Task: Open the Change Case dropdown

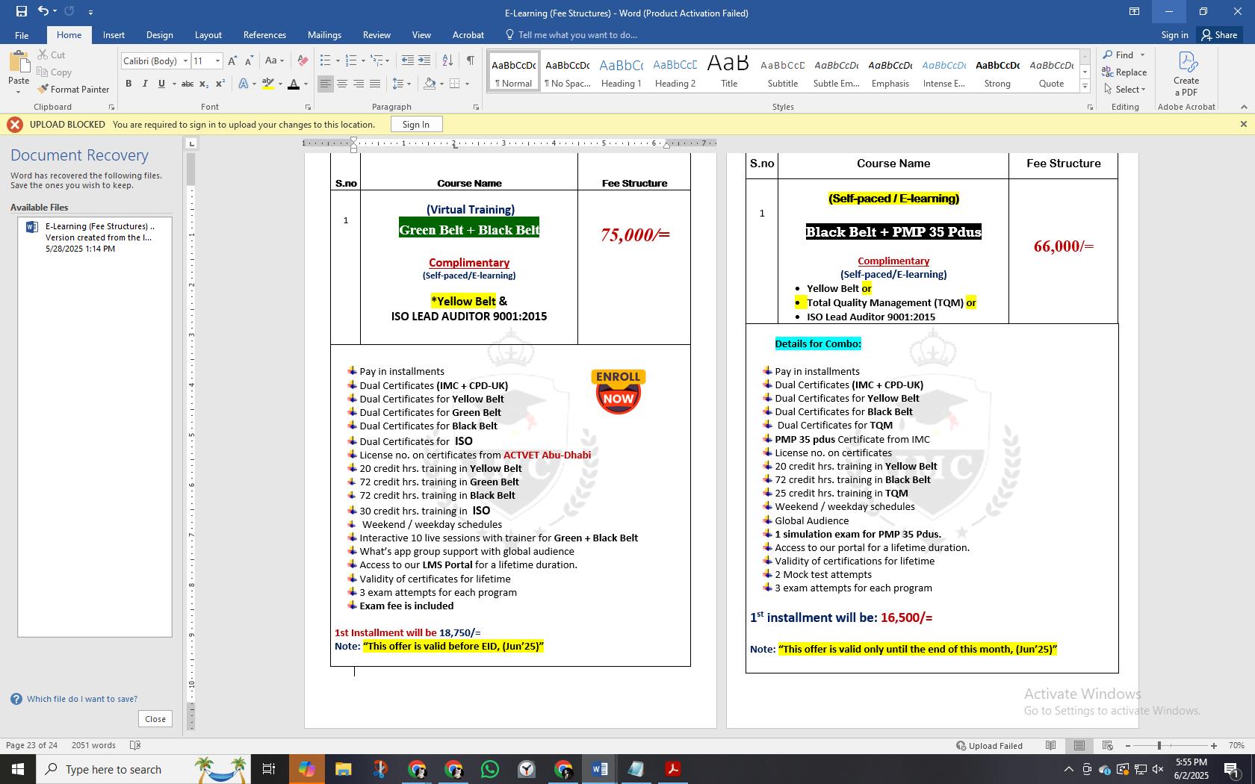Action: coord(274,60)
